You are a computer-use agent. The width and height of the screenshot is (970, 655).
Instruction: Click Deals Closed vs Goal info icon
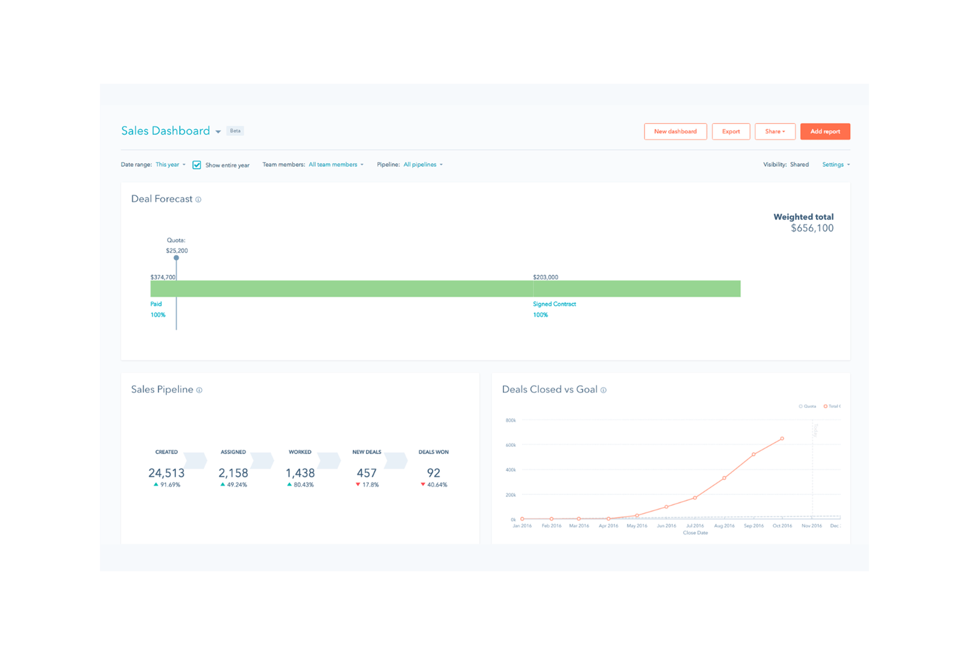point(603,390)
